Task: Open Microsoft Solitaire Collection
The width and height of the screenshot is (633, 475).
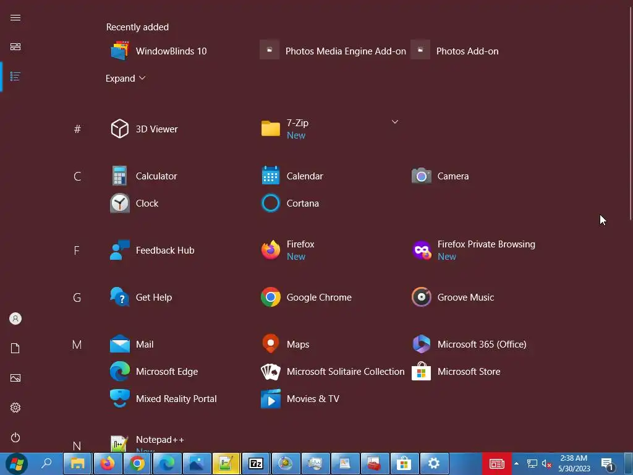Action: [x=333, y=372]
